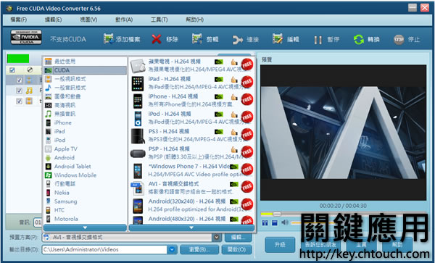Open the 動作(A) menu
This screenshot has height=263, width=435.
point(124,20)
